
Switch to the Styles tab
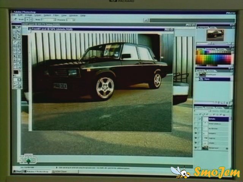(x=221, y=49)
